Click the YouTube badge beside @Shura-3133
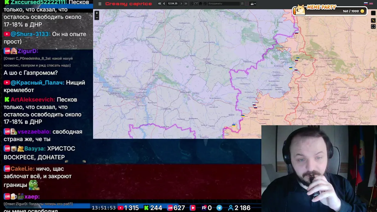The height and width of the screenshot is (212, 377). (7, 34)
